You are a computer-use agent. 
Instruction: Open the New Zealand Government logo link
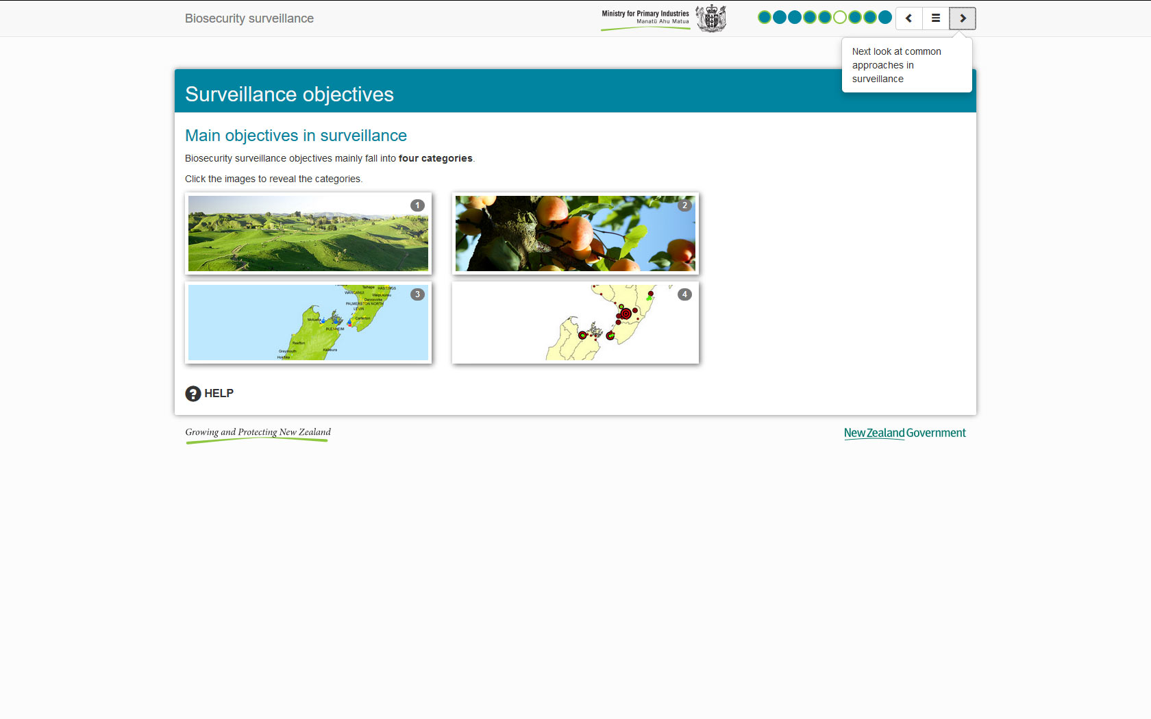click(904, 433)
